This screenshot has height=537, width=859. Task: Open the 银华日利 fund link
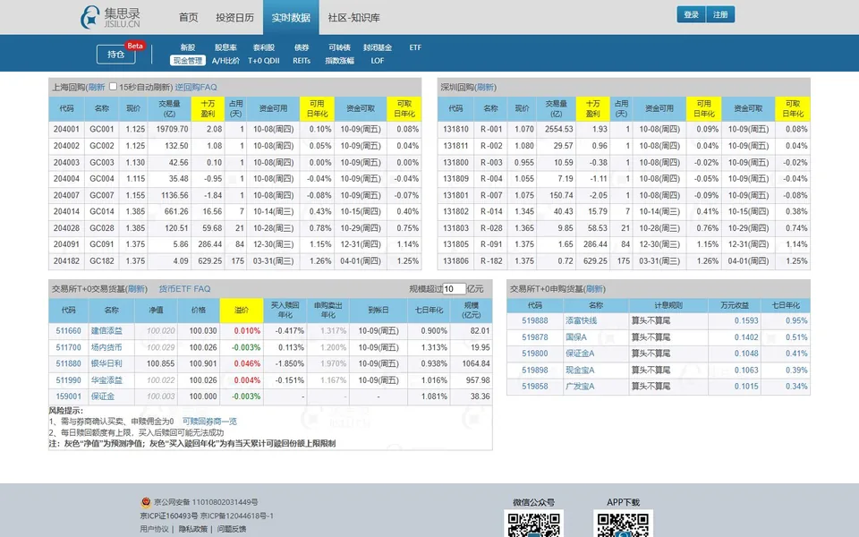(x=106, y=363)
